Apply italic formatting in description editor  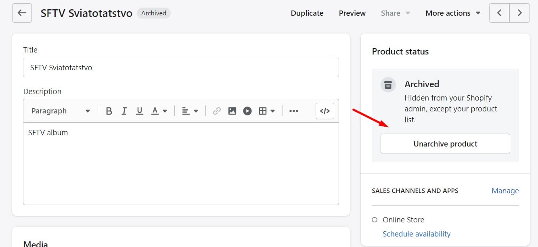tap(124, 111)
